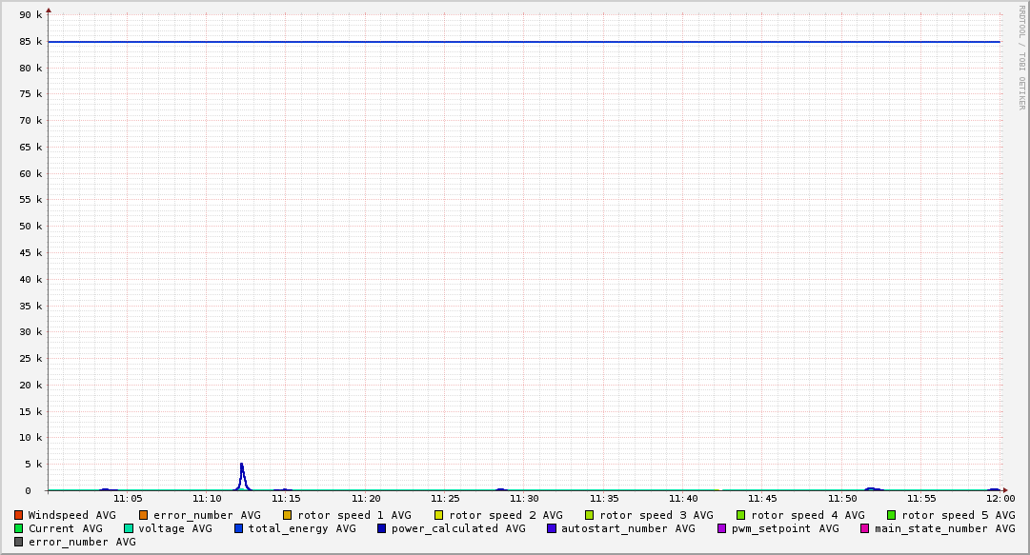Click the 12:00 time axis label
Viewport: 1030px width, 555px height.
(1000, 498)
